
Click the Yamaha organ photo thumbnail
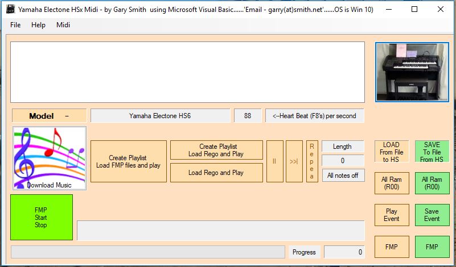pyautogui.click(x=412, y=72)
